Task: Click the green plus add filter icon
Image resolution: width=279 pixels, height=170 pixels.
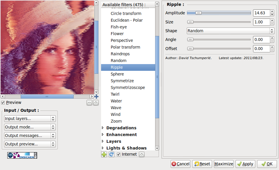Action: [104, 154]
